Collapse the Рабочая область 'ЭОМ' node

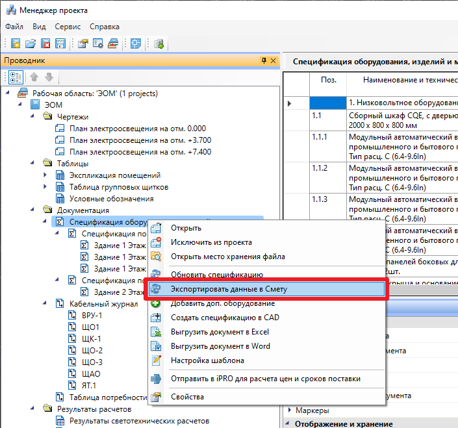(8, 93)
